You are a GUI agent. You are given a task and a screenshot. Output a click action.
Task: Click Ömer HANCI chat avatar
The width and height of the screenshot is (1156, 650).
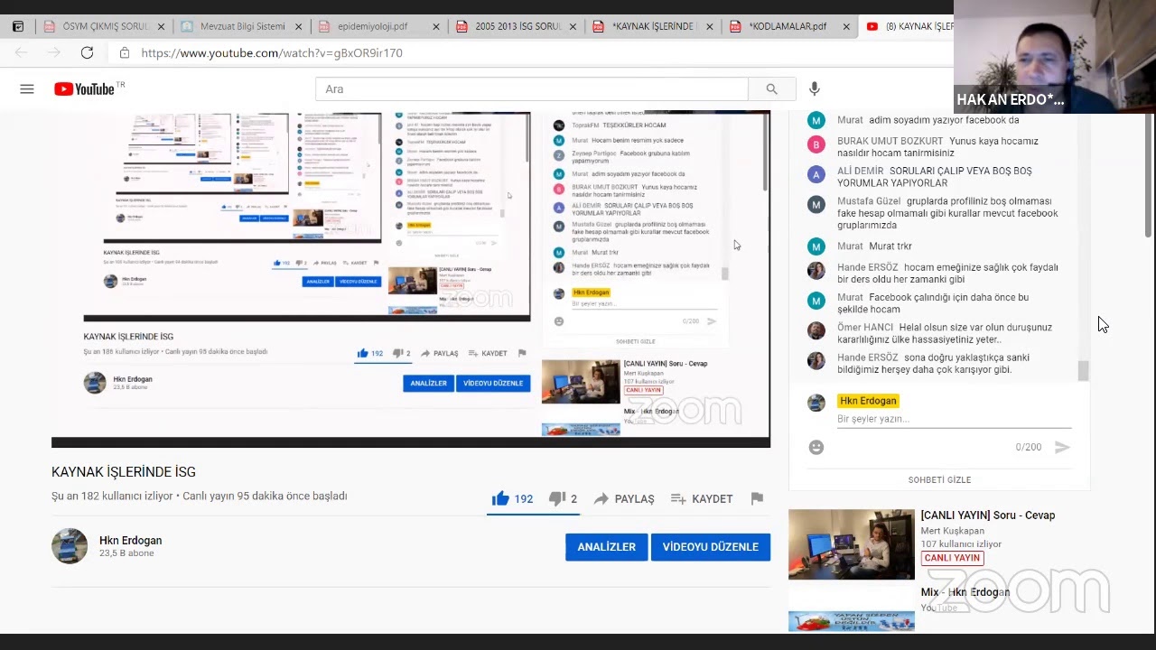[x=816, y=330]
